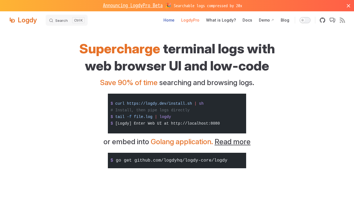Open the Blog nav item
The height and width of the screenshot is (221, 354).
pos(285,20)
